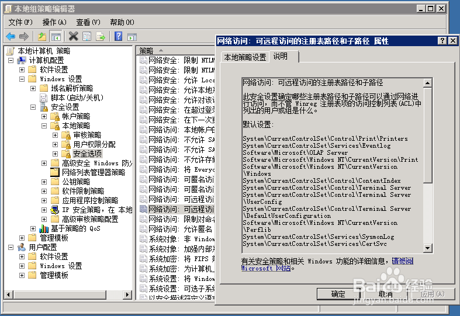Click the dialog's context help ? button
Screen dimensions: 460x316
click(x=441, y=41)
